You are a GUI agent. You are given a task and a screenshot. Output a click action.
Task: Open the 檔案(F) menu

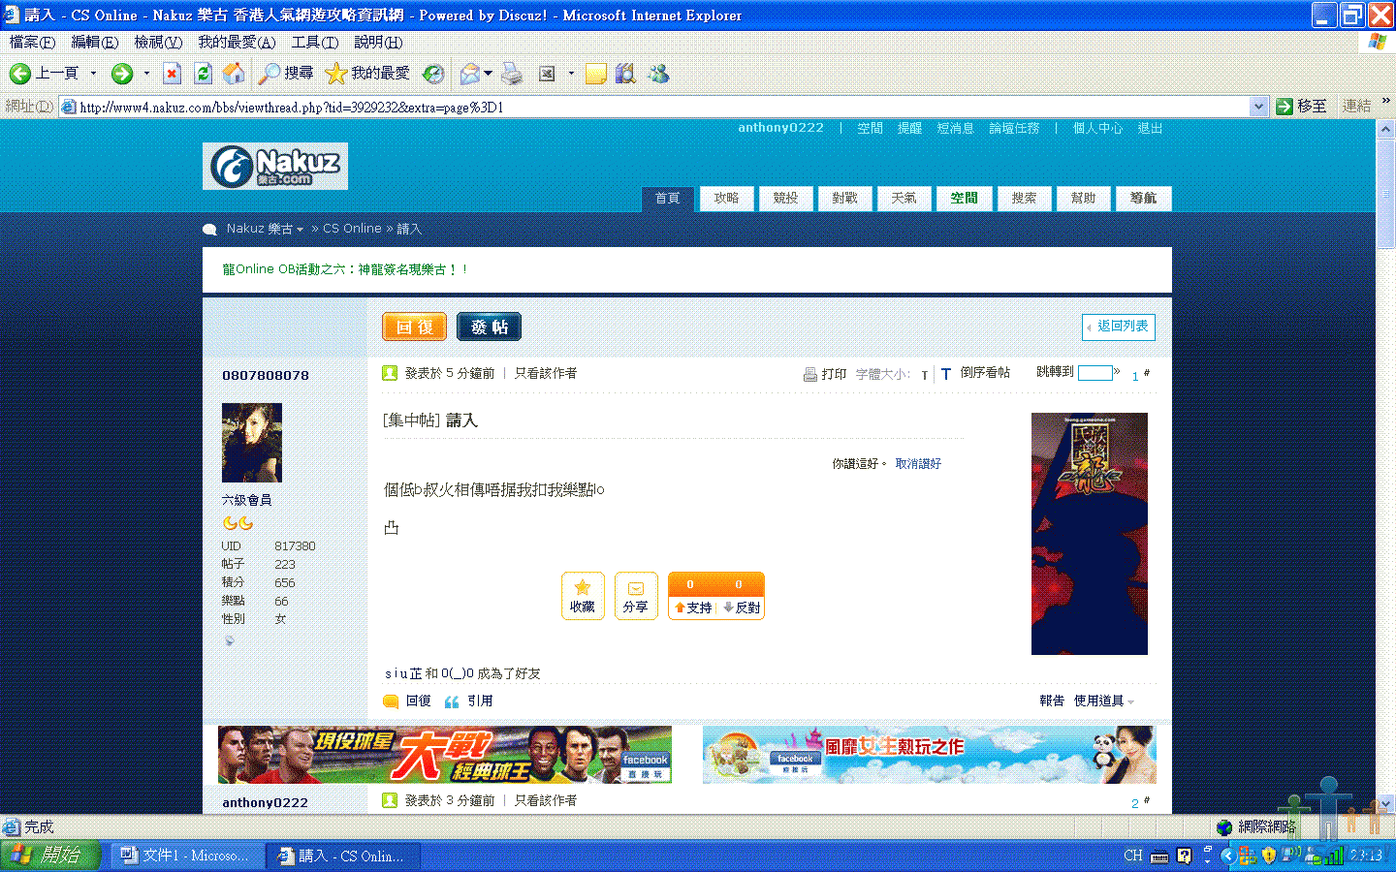pos(32,42)
